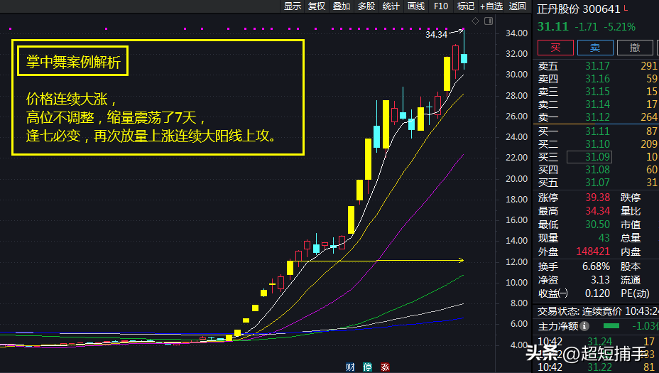This screenshot has height=373, width=659.
Task: Add stock with +自选 button
Action: click(x=491, y=6)
